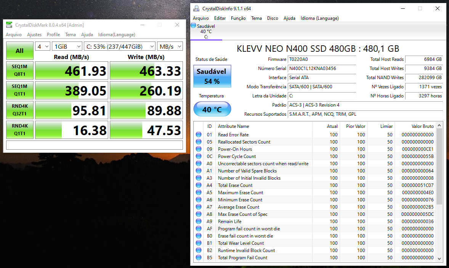449x268 pixels.
Task: Click the serial number field N400C1L12KNA03456
Action: (x=322, y=69)
